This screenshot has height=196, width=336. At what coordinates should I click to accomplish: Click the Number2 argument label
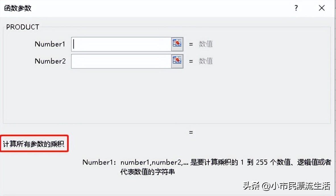[50, 61]
